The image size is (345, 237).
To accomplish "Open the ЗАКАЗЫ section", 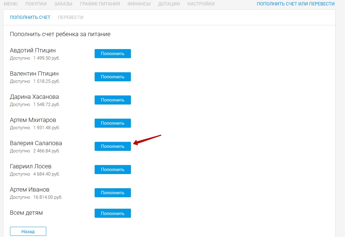I will 63,4.
